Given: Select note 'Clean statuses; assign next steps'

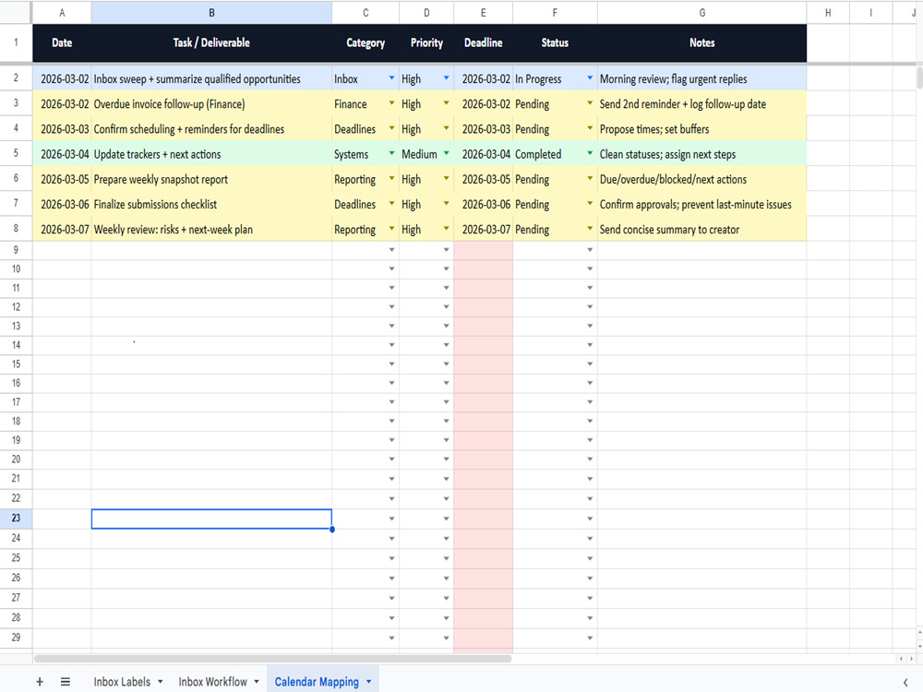Looking at the screenshot, I should pyautogui.click(x=701, y=153).
